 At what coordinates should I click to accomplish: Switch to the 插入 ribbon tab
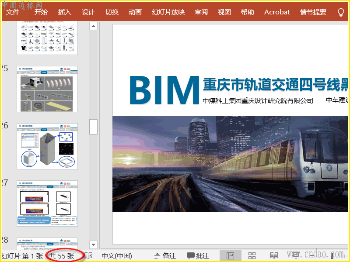tap(64, 12)
